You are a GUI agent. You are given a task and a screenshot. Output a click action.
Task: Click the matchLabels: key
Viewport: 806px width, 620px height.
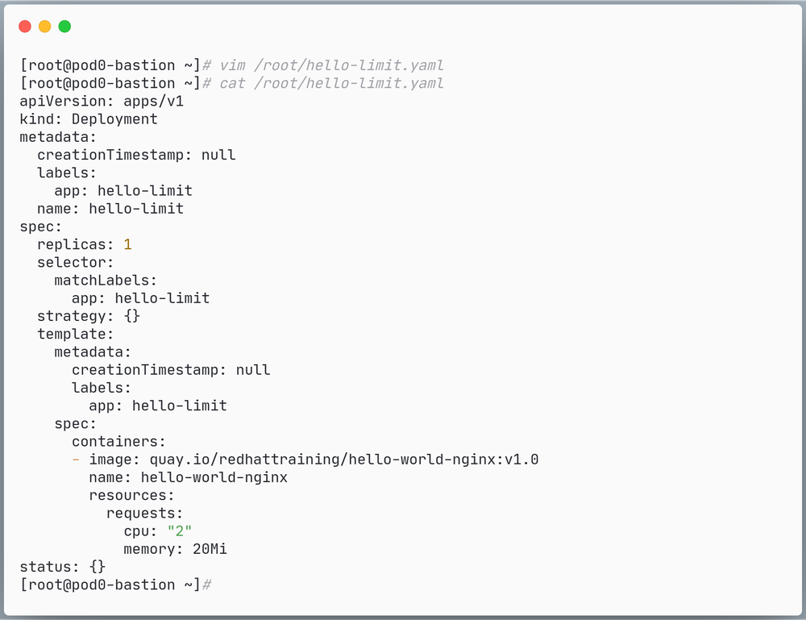click(x=106, y=281)
